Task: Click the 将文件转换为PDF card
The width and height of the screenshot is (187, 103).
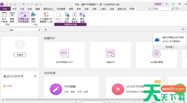Action: (x=64, y=55)
